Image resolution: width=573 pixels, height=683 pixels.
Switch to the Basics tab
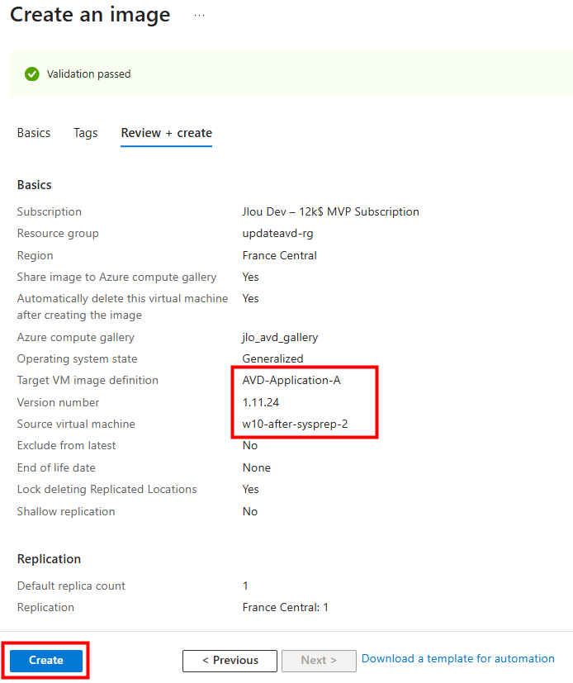[x=34, y=133]
